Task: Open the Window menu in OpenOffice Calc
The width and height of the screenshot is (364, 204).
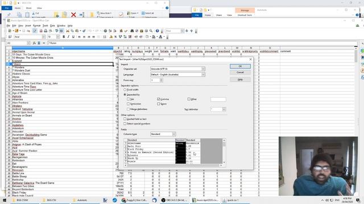Action: point(61,25)
